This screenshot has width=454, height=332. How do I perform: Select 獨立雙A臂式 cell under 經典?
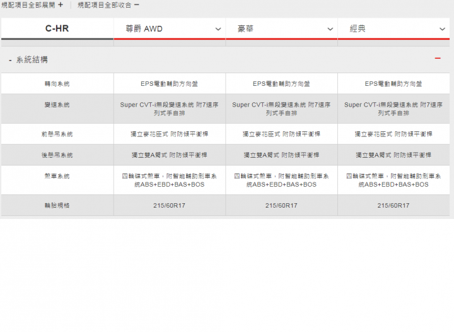click(x=393, y=155)
